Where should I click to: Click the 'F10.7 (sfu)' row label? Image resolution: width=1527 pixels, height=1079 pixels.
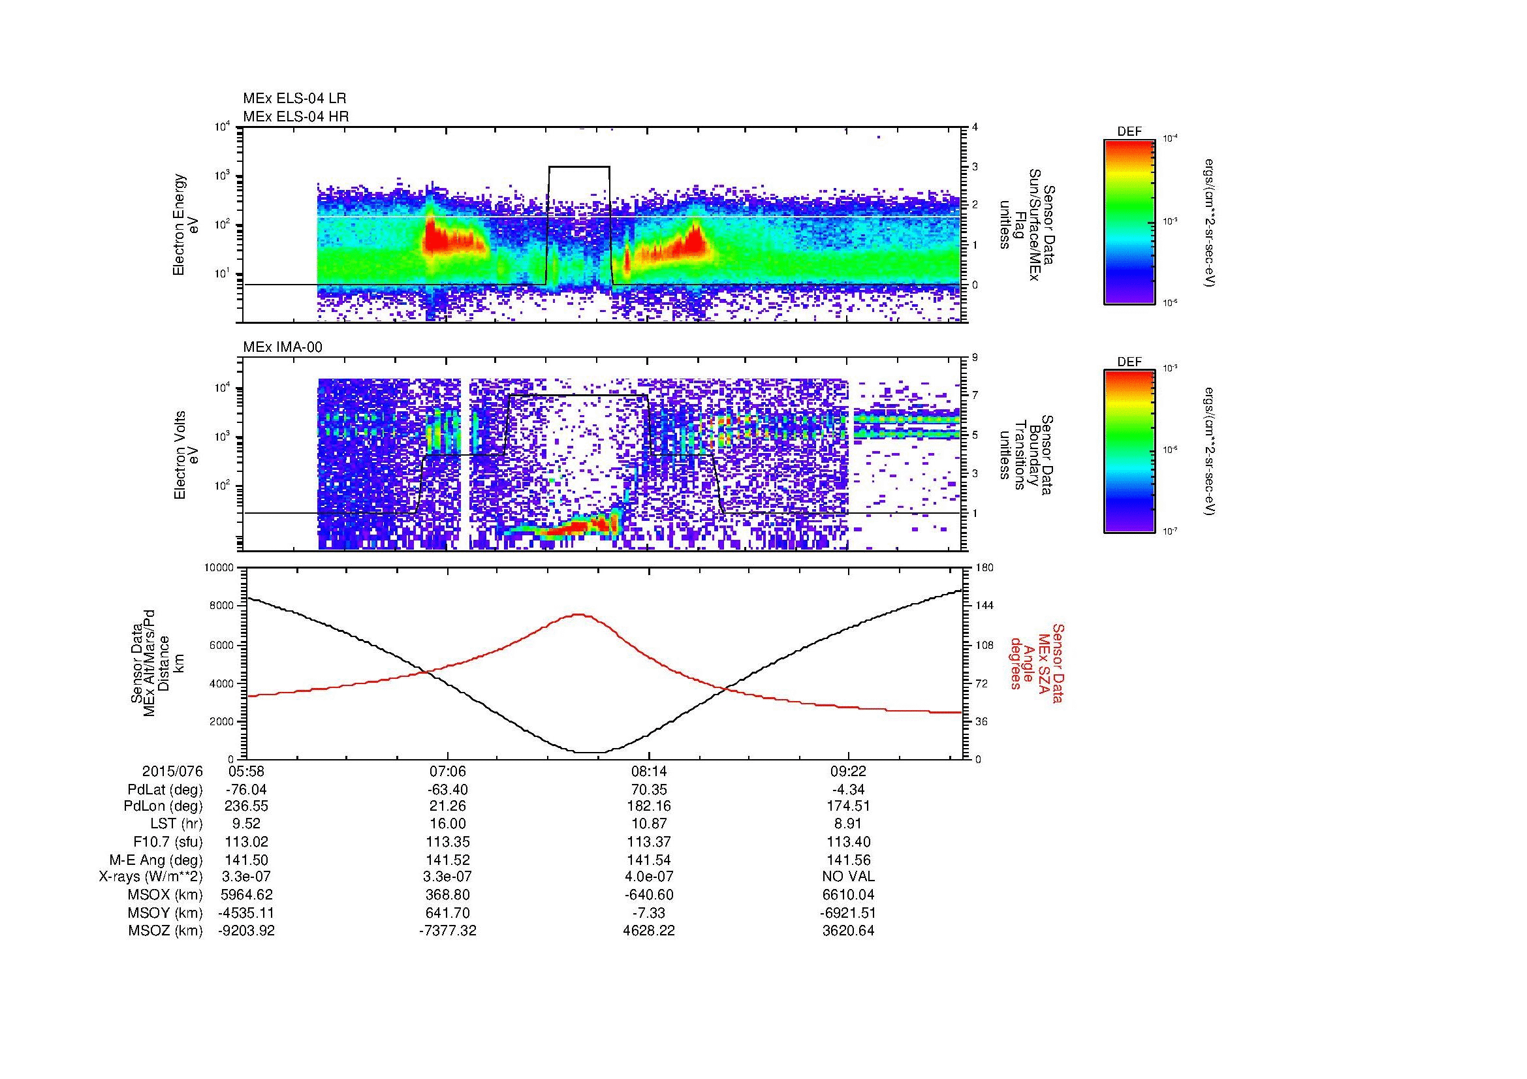[167, 841]
